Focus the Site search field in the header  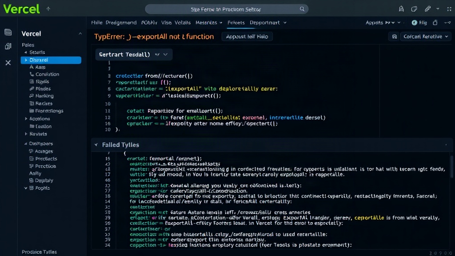coord(226,9)
